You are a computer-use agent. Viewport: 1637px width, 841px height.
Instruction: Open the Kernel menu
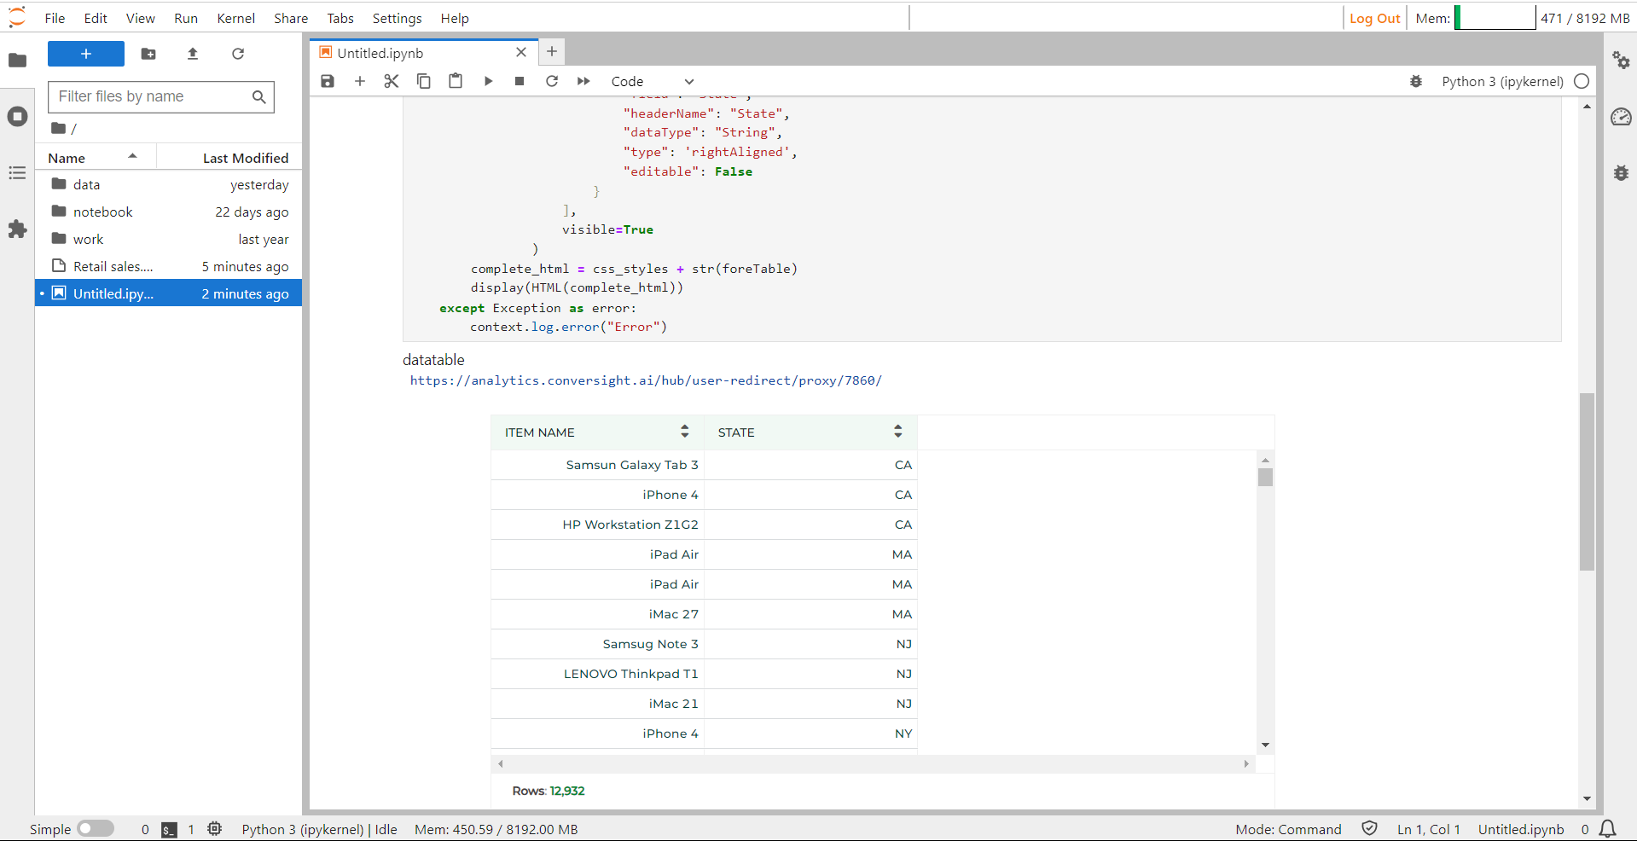coord(236,18)
